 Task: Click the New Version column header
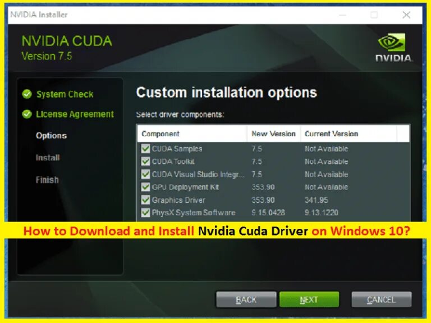click(273, 134)
